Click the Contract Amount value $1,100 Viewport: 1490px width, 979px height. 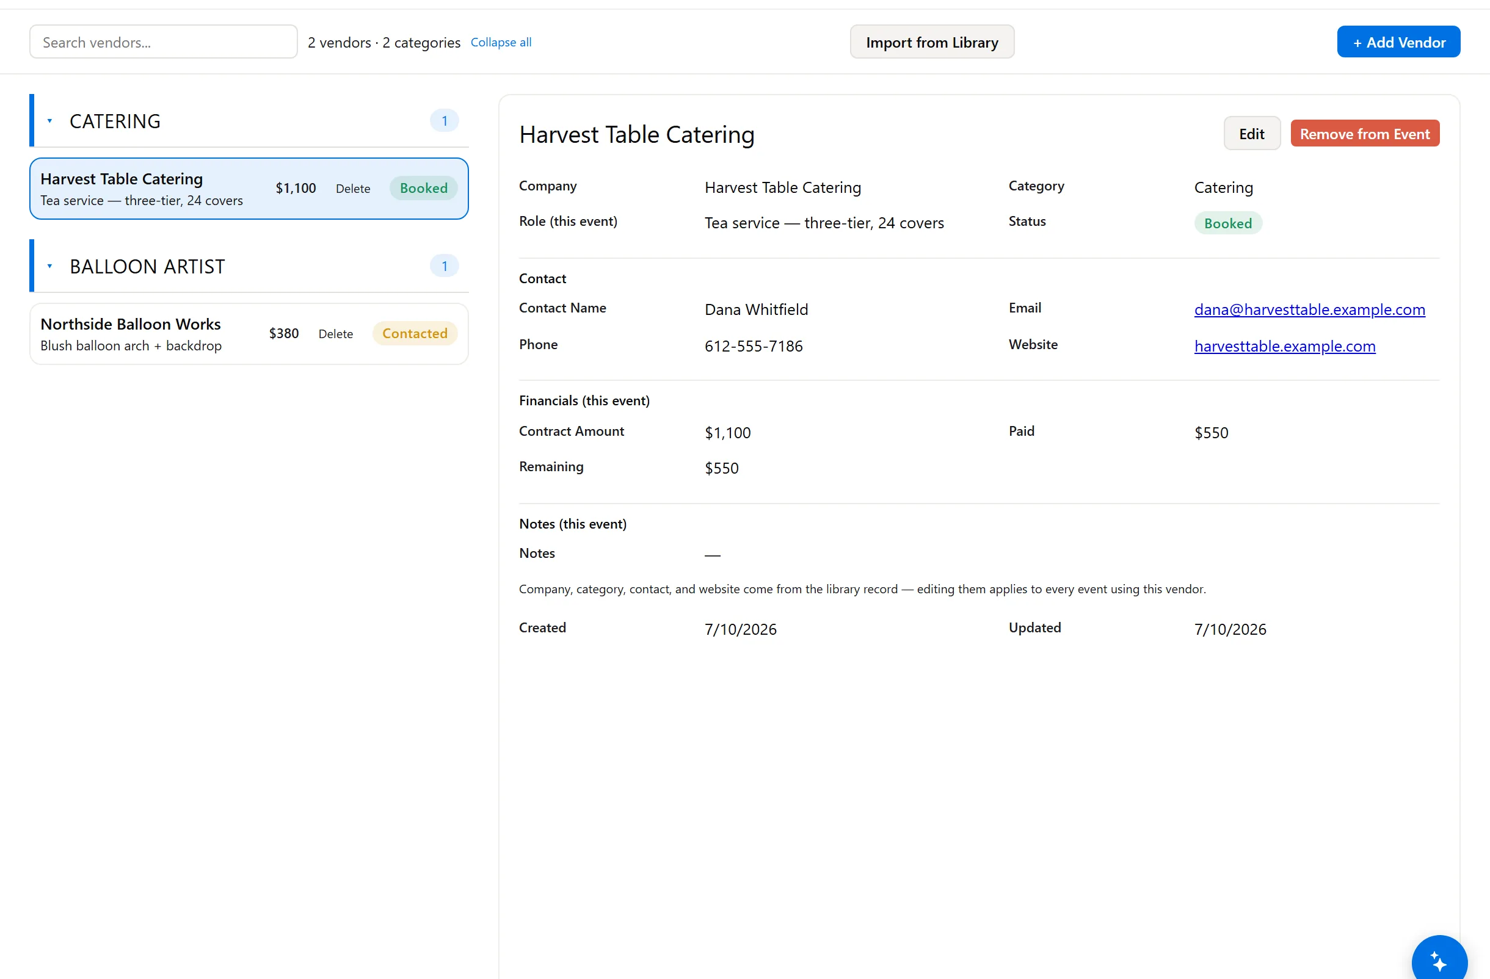(727, 433)
